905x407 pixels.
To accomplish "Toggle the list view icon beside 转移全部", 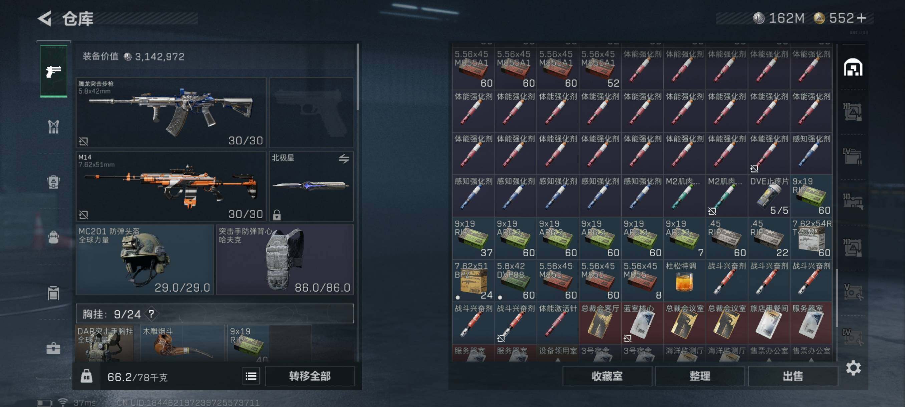I will click(251, 376).
